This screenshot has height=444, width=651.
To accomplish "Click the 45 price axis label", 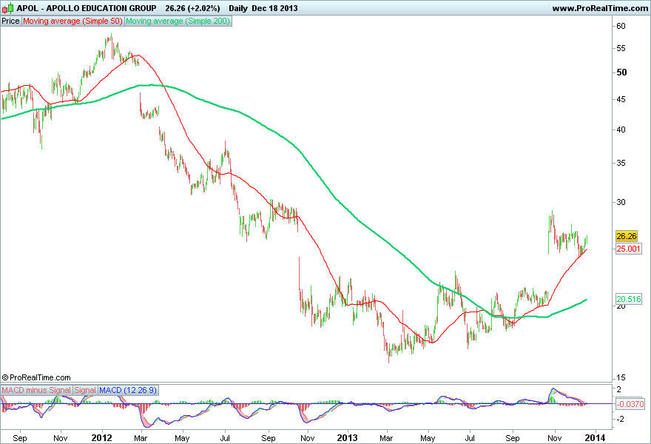I will (621, 100).
